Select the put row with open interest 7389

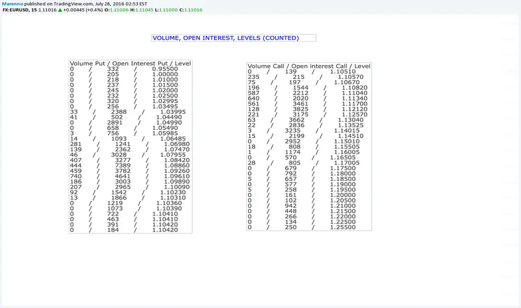(x=130, y=166)
